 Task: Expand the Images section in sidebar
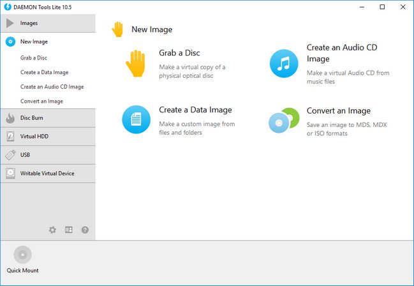click(x=29, y=23)
